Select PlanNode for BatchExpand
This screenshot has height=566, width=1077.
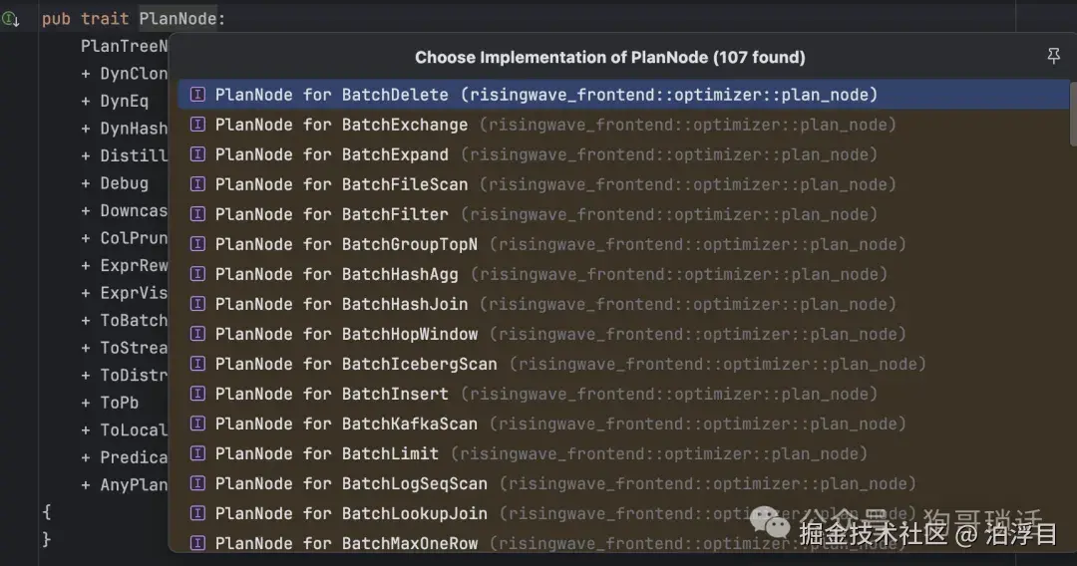[x=332, y=154]
